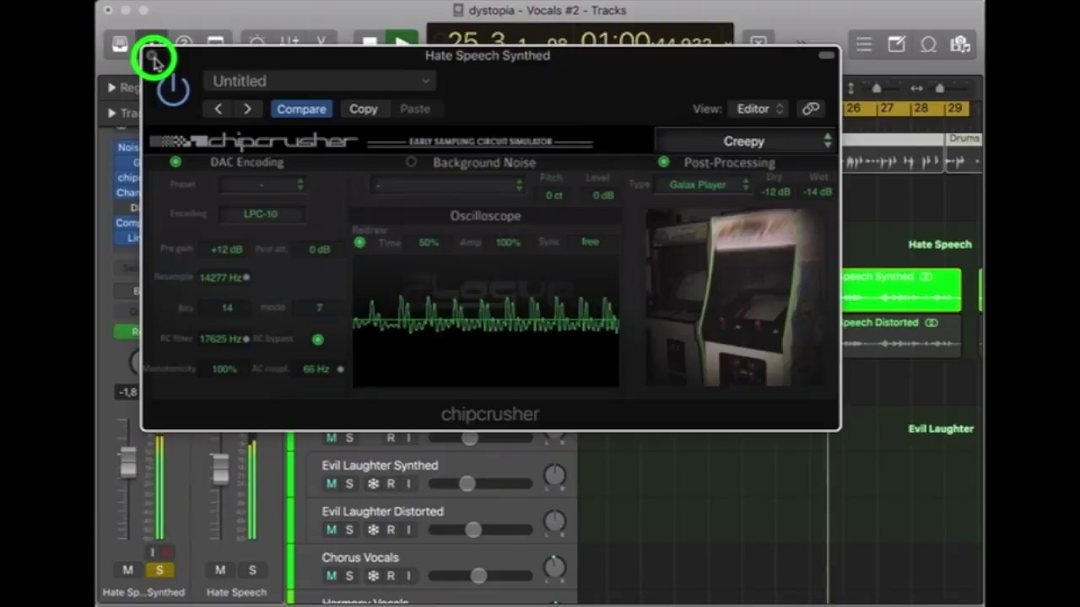Select the Speech Synthed audio region

[x=901, y=289]
